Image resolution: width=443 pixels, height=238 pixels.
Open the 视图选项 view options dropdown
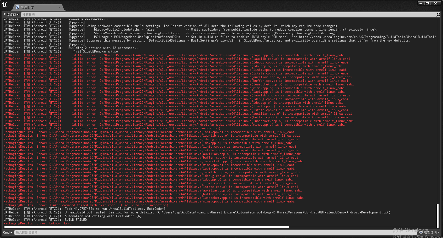pos(432,232)
